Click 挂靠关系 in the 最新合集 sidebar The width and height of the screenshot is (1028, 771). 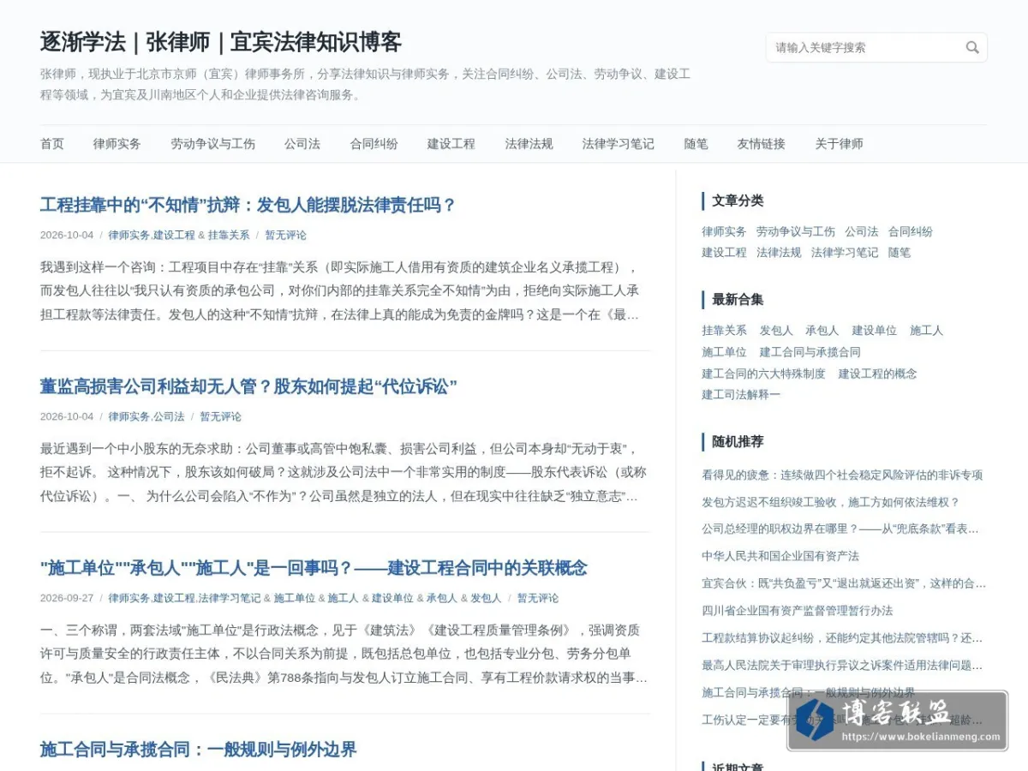pyautogui.click(x=724, y=331)
